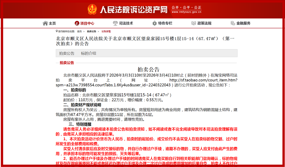This screenshot has width=285, height=167.
Task: Open the 司法技术 navigation menu
Action: pyautogui.click(x=124, y=23)
